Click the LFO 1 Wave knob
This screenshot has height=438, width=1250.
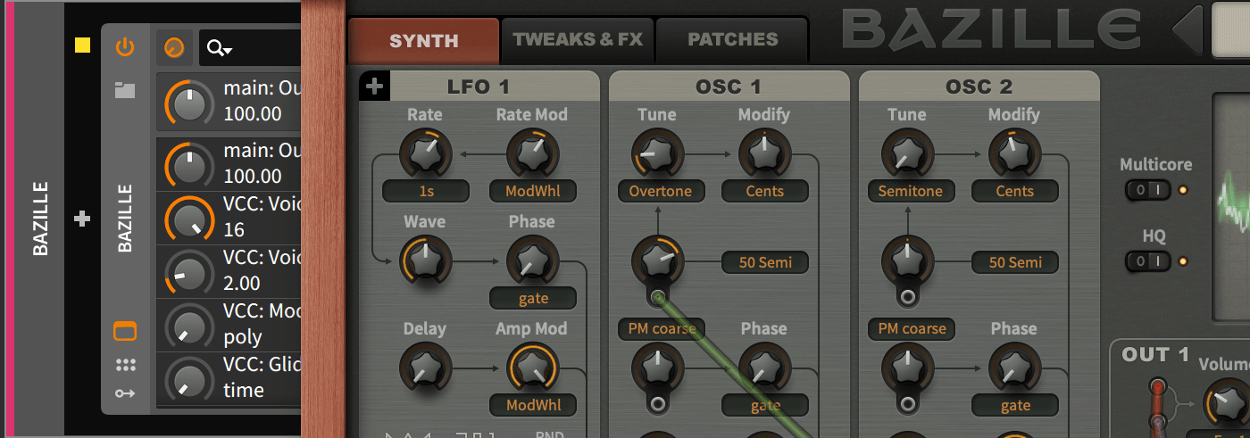[426, 260]
